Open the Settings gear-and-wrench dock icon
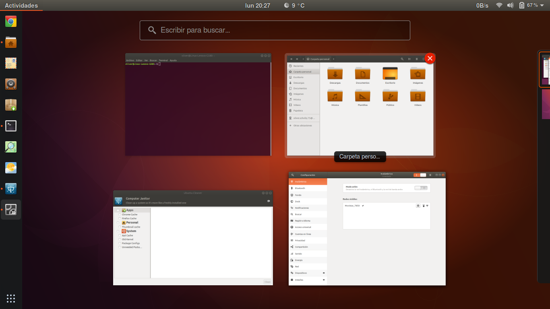The width and height of the screenshot is (550, 309). pos(11,210)
